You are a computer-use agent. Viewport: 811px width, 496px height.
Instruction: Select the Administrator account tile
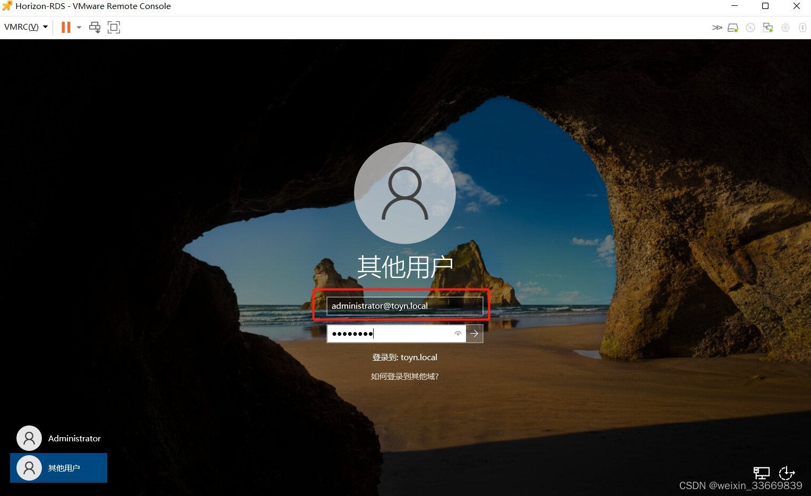[58, 438]
